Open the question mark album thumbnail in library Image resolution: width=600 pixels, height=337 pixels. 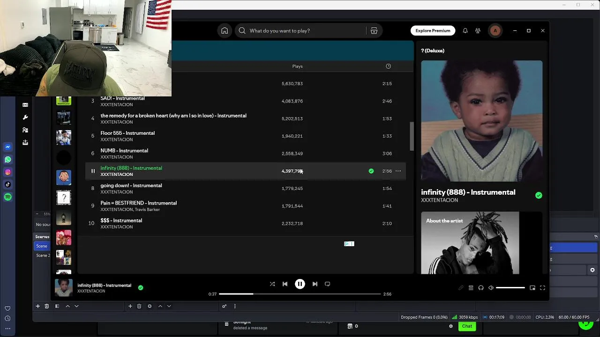tap(64, 198)
